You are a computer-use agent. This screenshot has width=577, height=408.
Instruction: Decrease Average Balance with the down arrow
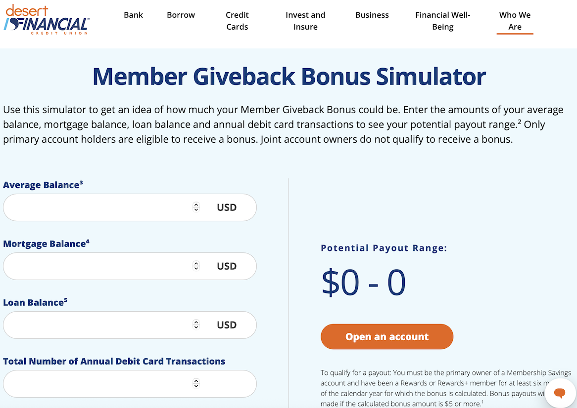[196, 210]
